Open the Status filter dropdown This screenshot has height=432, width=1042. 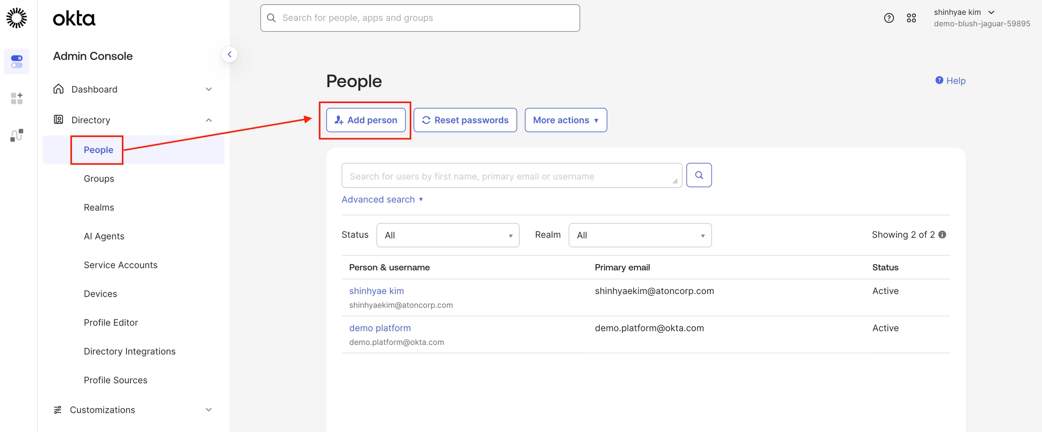448,235
